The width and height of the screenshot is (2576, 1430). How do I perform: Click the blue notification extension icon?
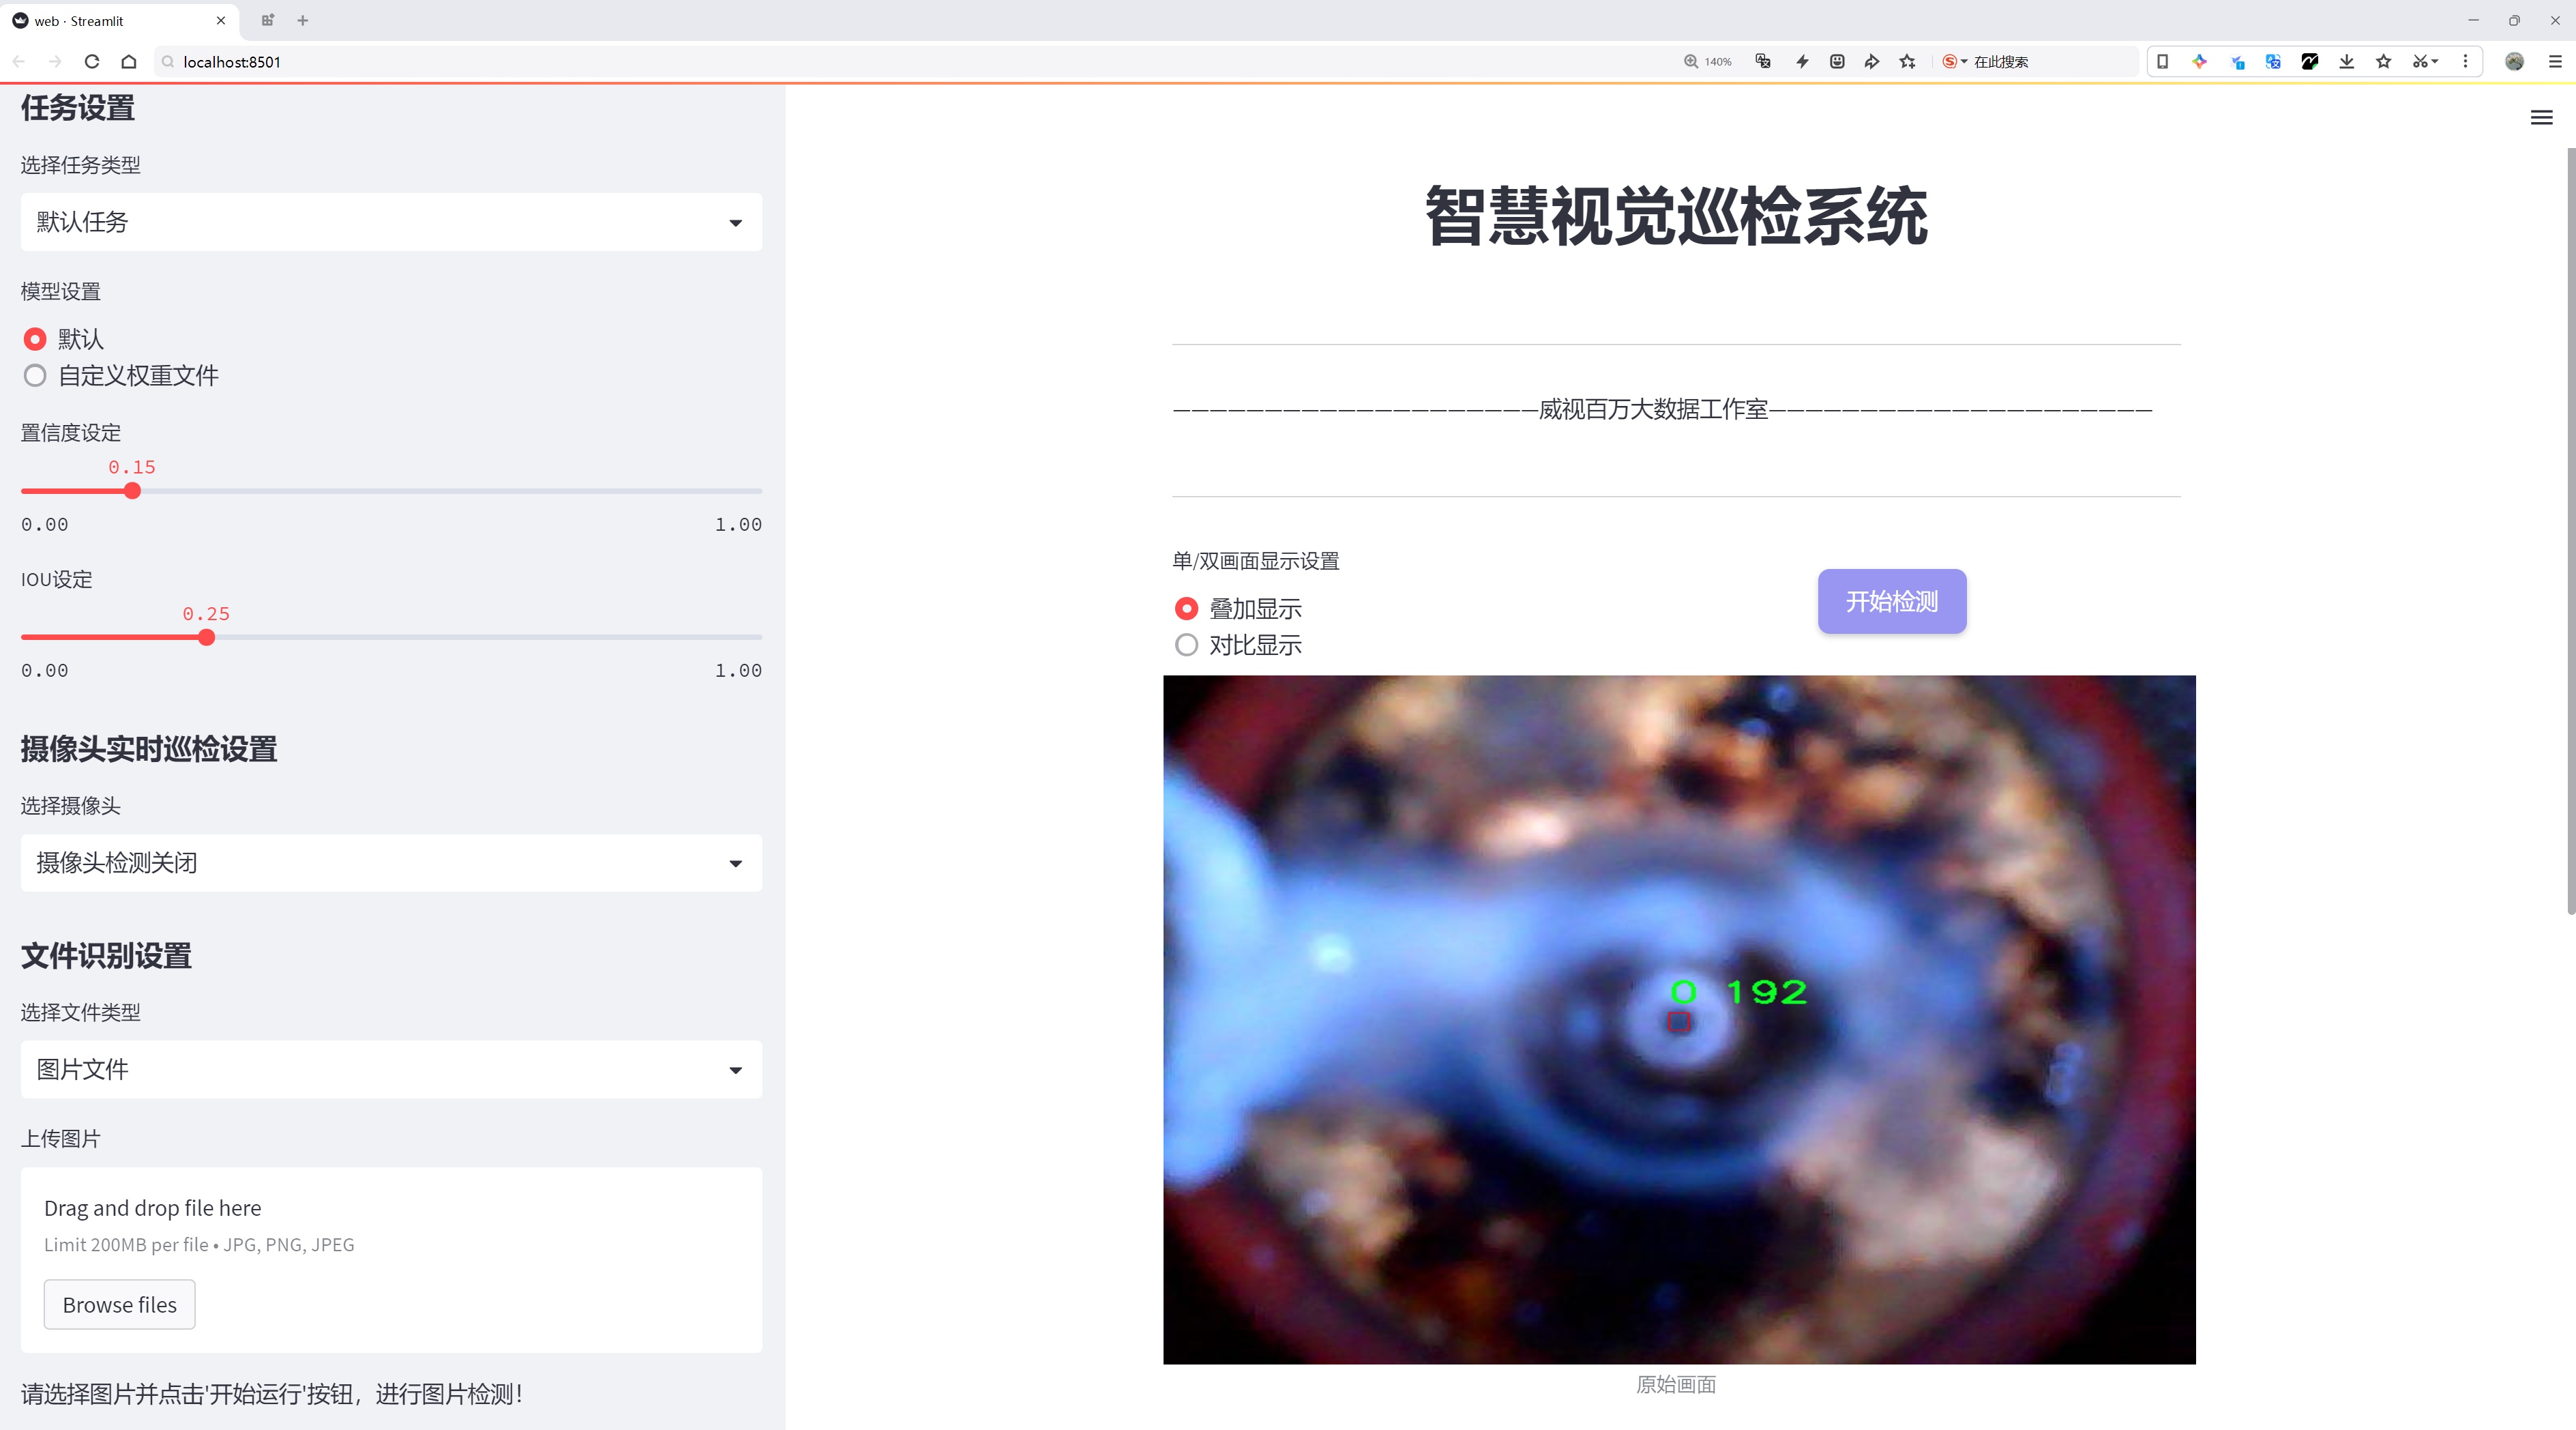2237,61
